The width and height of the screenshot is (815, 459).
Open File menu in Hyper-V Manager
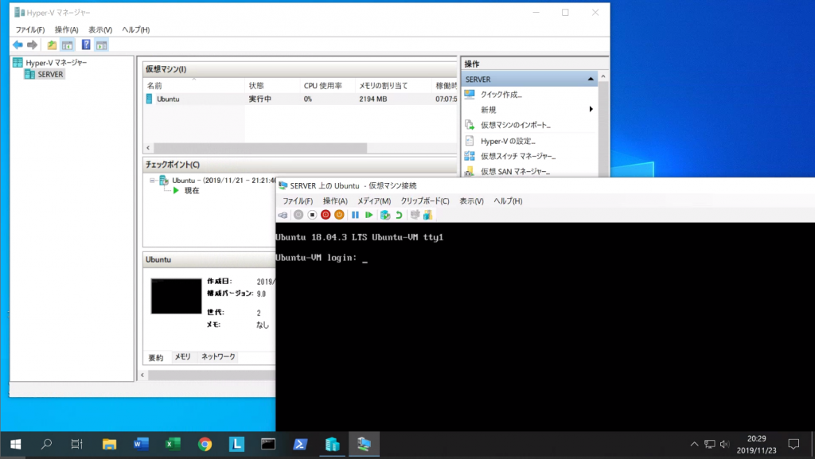click(30, 29)
